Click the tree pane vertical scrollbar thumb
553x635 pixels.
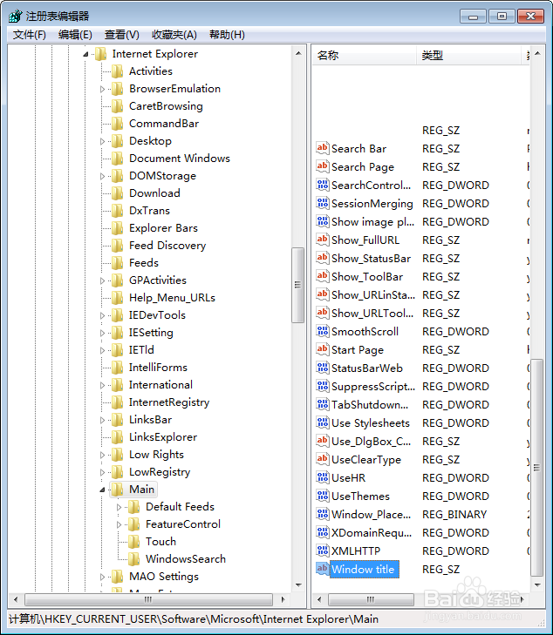tap(298, 285)
